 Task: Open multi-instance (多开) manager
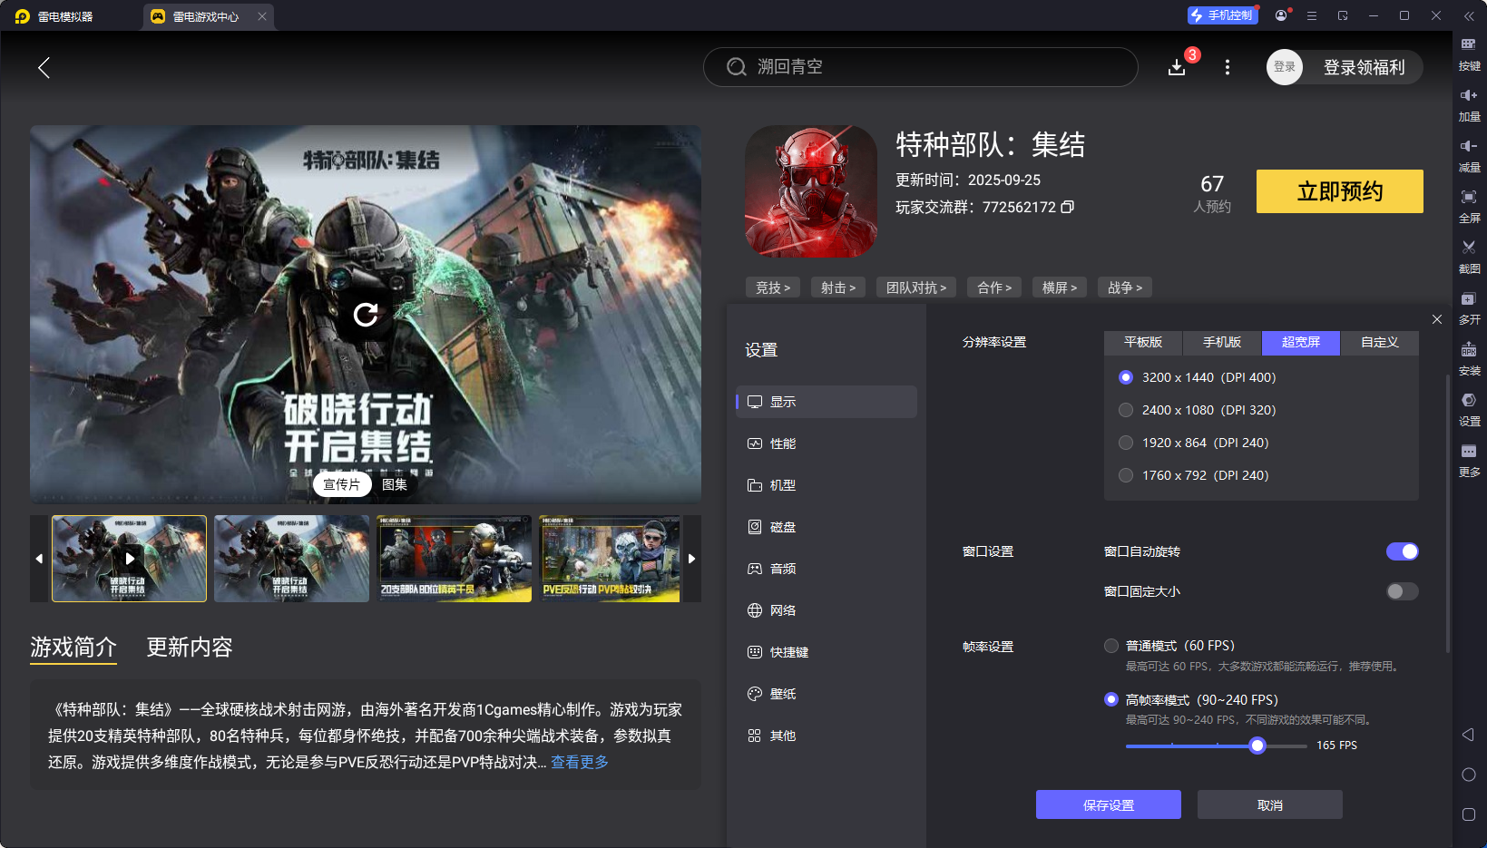(x=1470, y=297)
